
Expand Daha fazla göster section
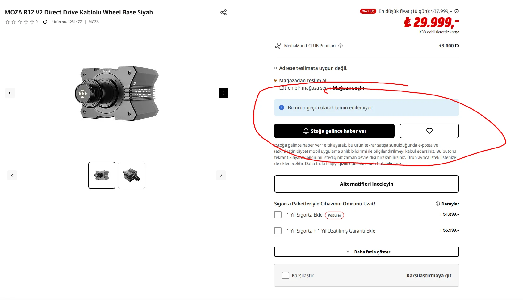tap(366, 252)
